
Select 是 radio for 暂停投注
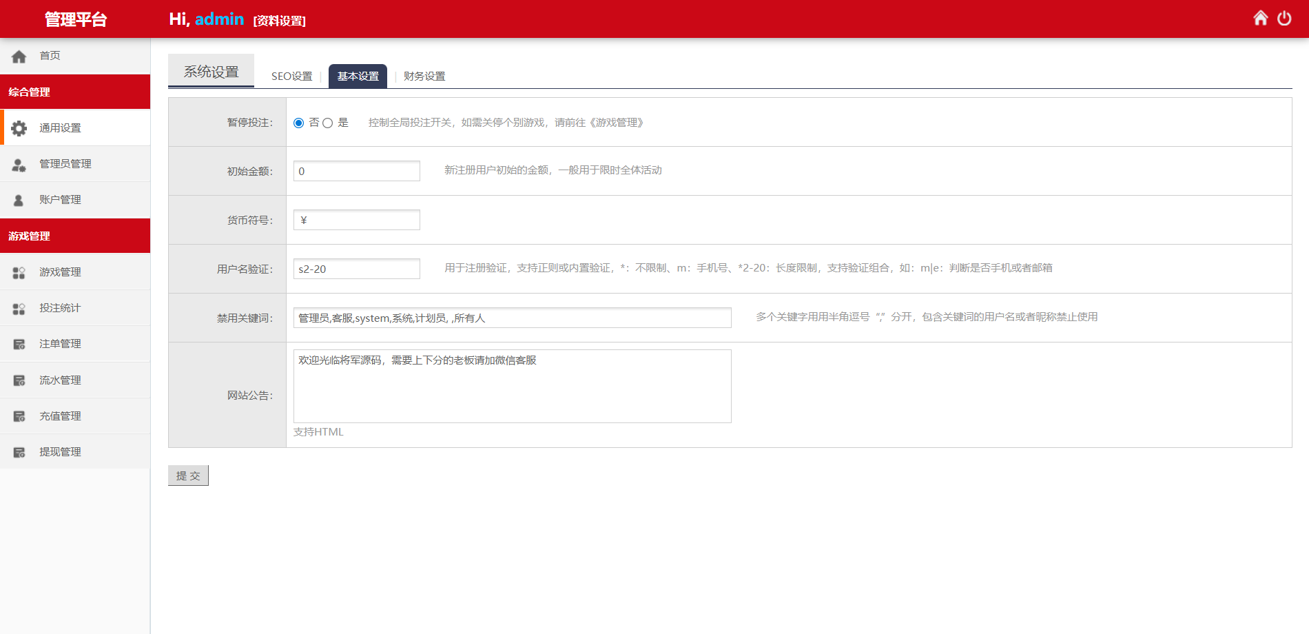(x=328, y=123)
